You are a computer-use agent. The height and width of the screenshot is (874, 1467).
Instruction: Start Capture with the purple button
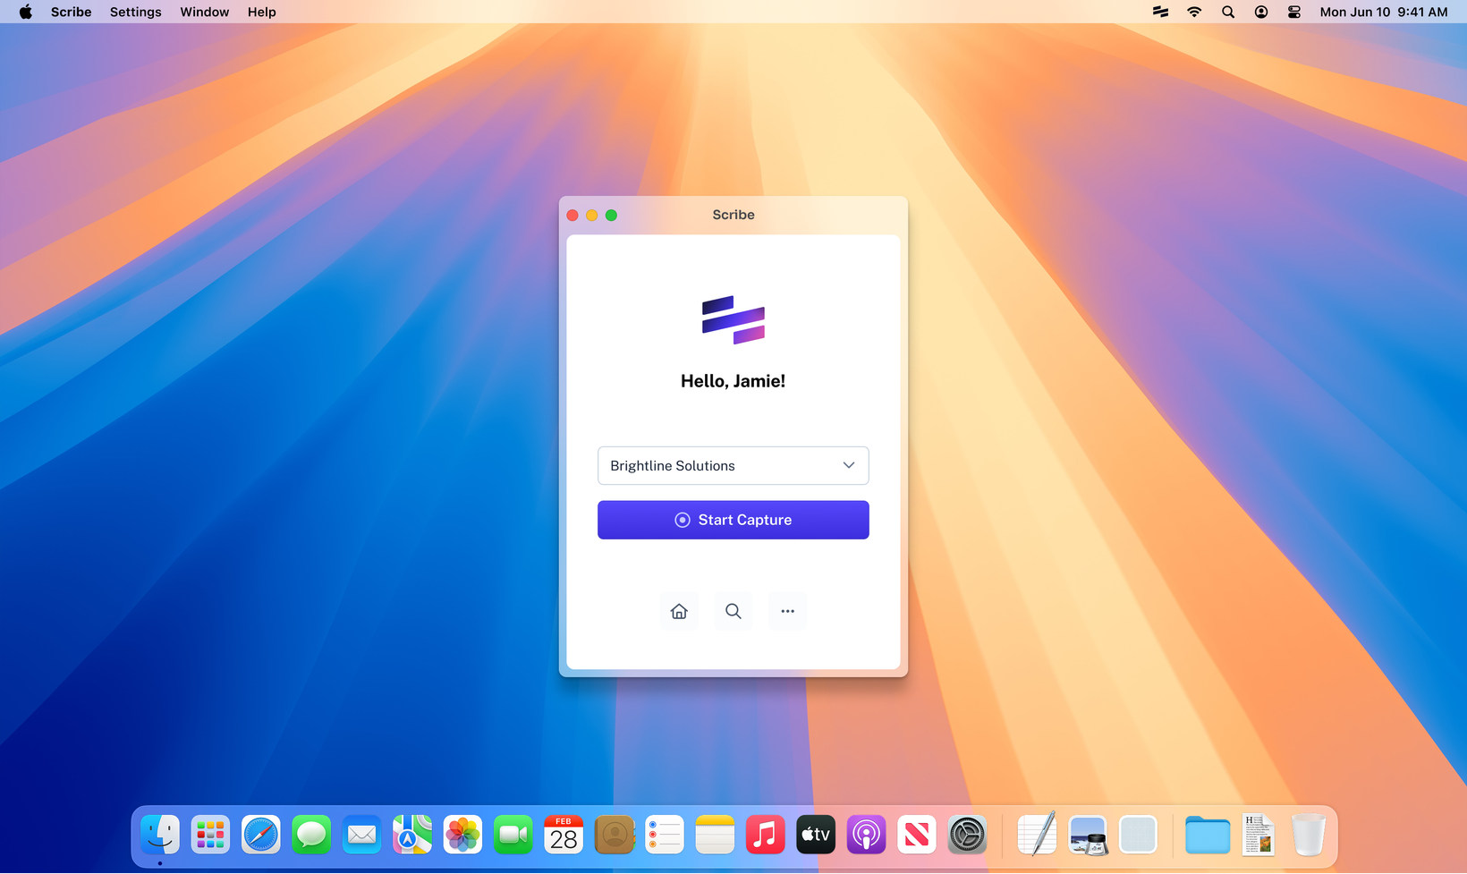(x=733, y=520)
